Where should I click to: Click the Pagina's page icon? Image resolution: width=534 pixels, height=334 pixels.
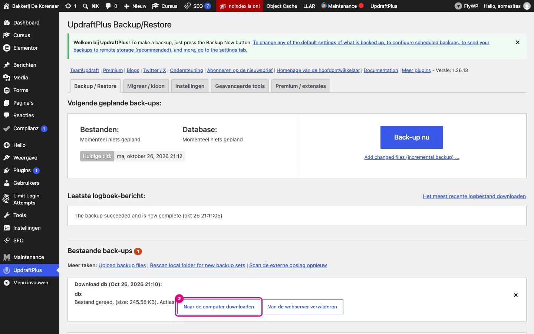tap(6, 103)
